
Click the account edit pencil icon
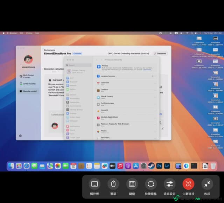(162, 128)
